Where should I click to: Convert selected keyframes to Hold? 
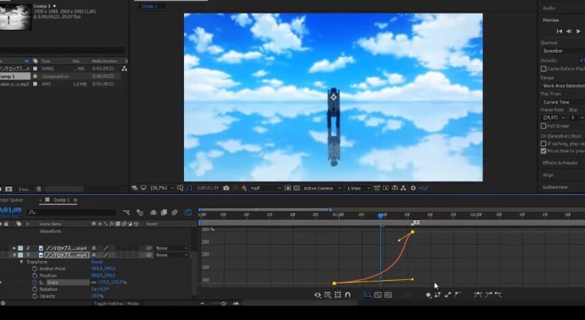(438, 294)
